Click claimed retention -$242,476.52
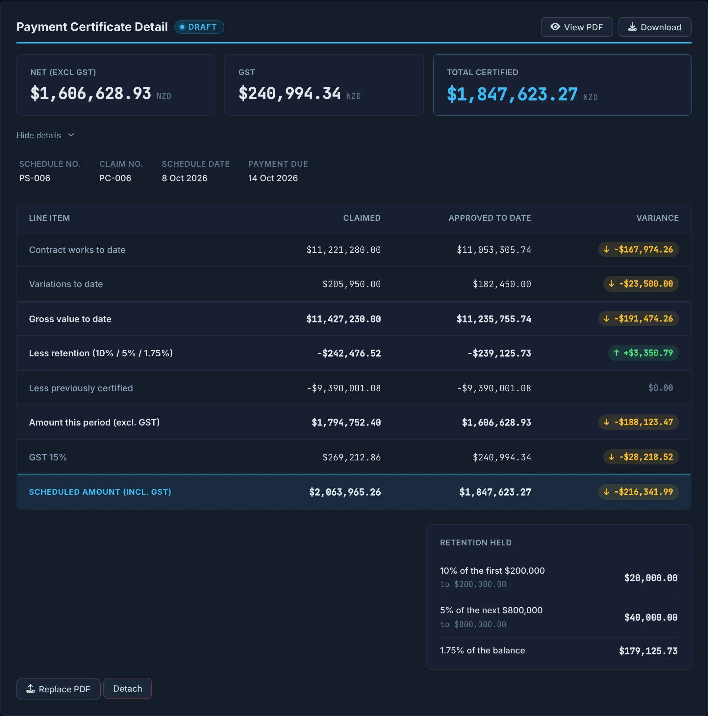The image size is (708, 716). pos(349,353)
